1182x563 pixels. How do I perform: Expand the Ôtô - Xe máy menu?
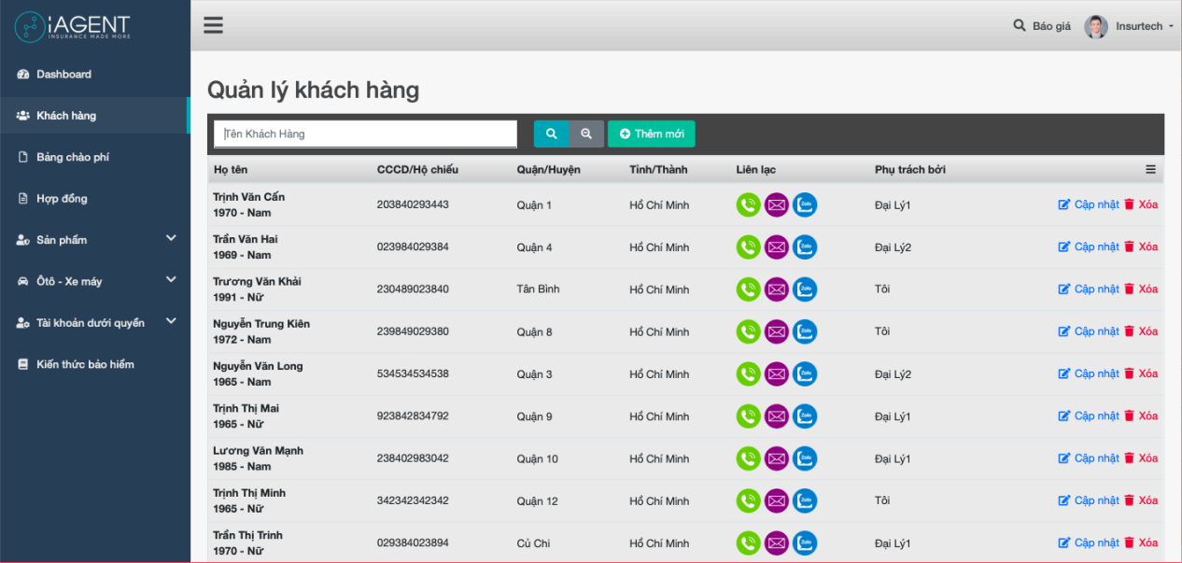(x=171, y=280)
